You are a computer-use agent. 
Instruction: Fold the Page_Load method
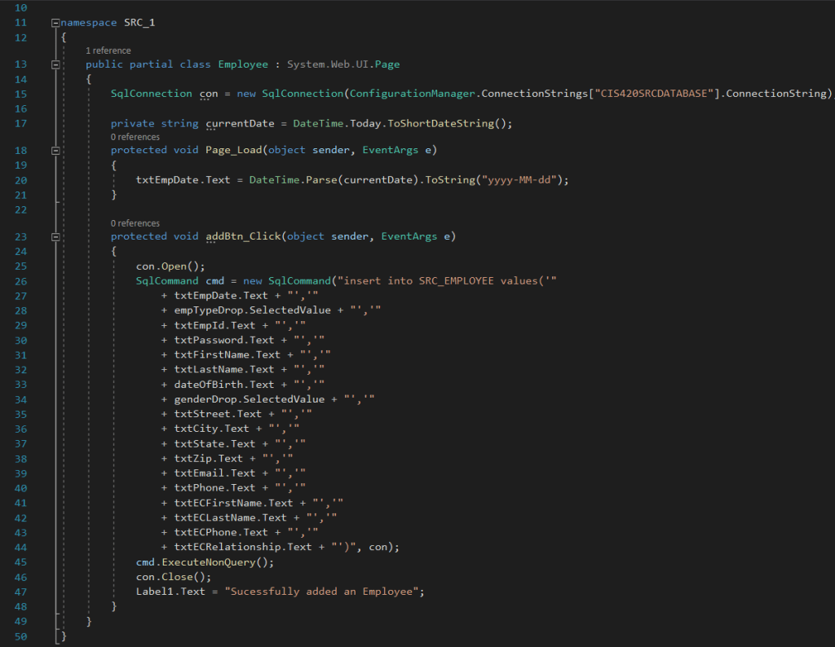pos(55,151)
